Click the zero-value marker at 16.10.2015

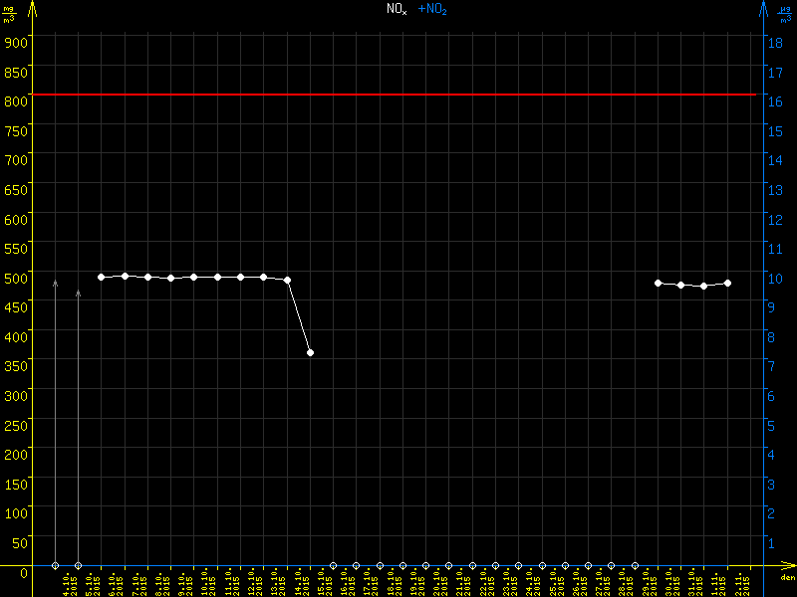pyautogui.click(x=334, y=565)
